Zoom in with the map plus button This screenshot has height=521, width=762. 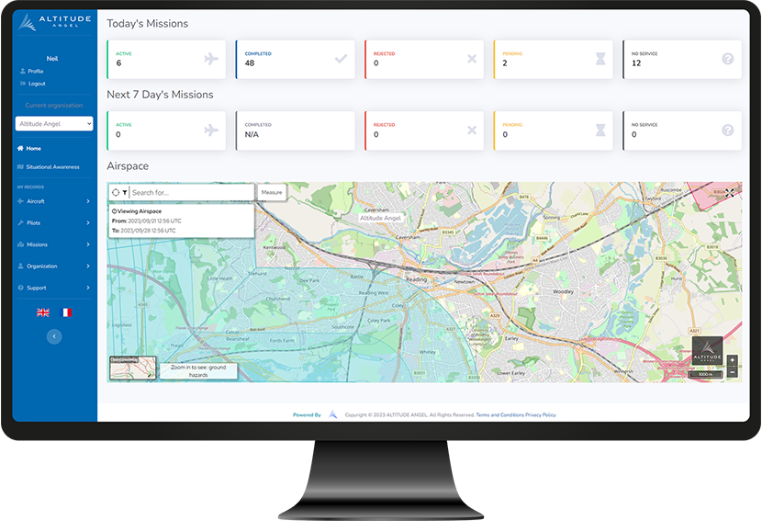click(x=733, y=360)
